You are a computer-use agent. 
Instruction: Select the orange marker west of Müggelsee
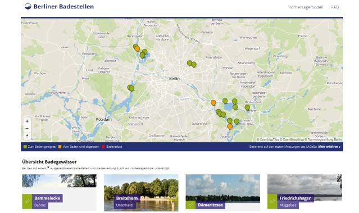(213, 103)
